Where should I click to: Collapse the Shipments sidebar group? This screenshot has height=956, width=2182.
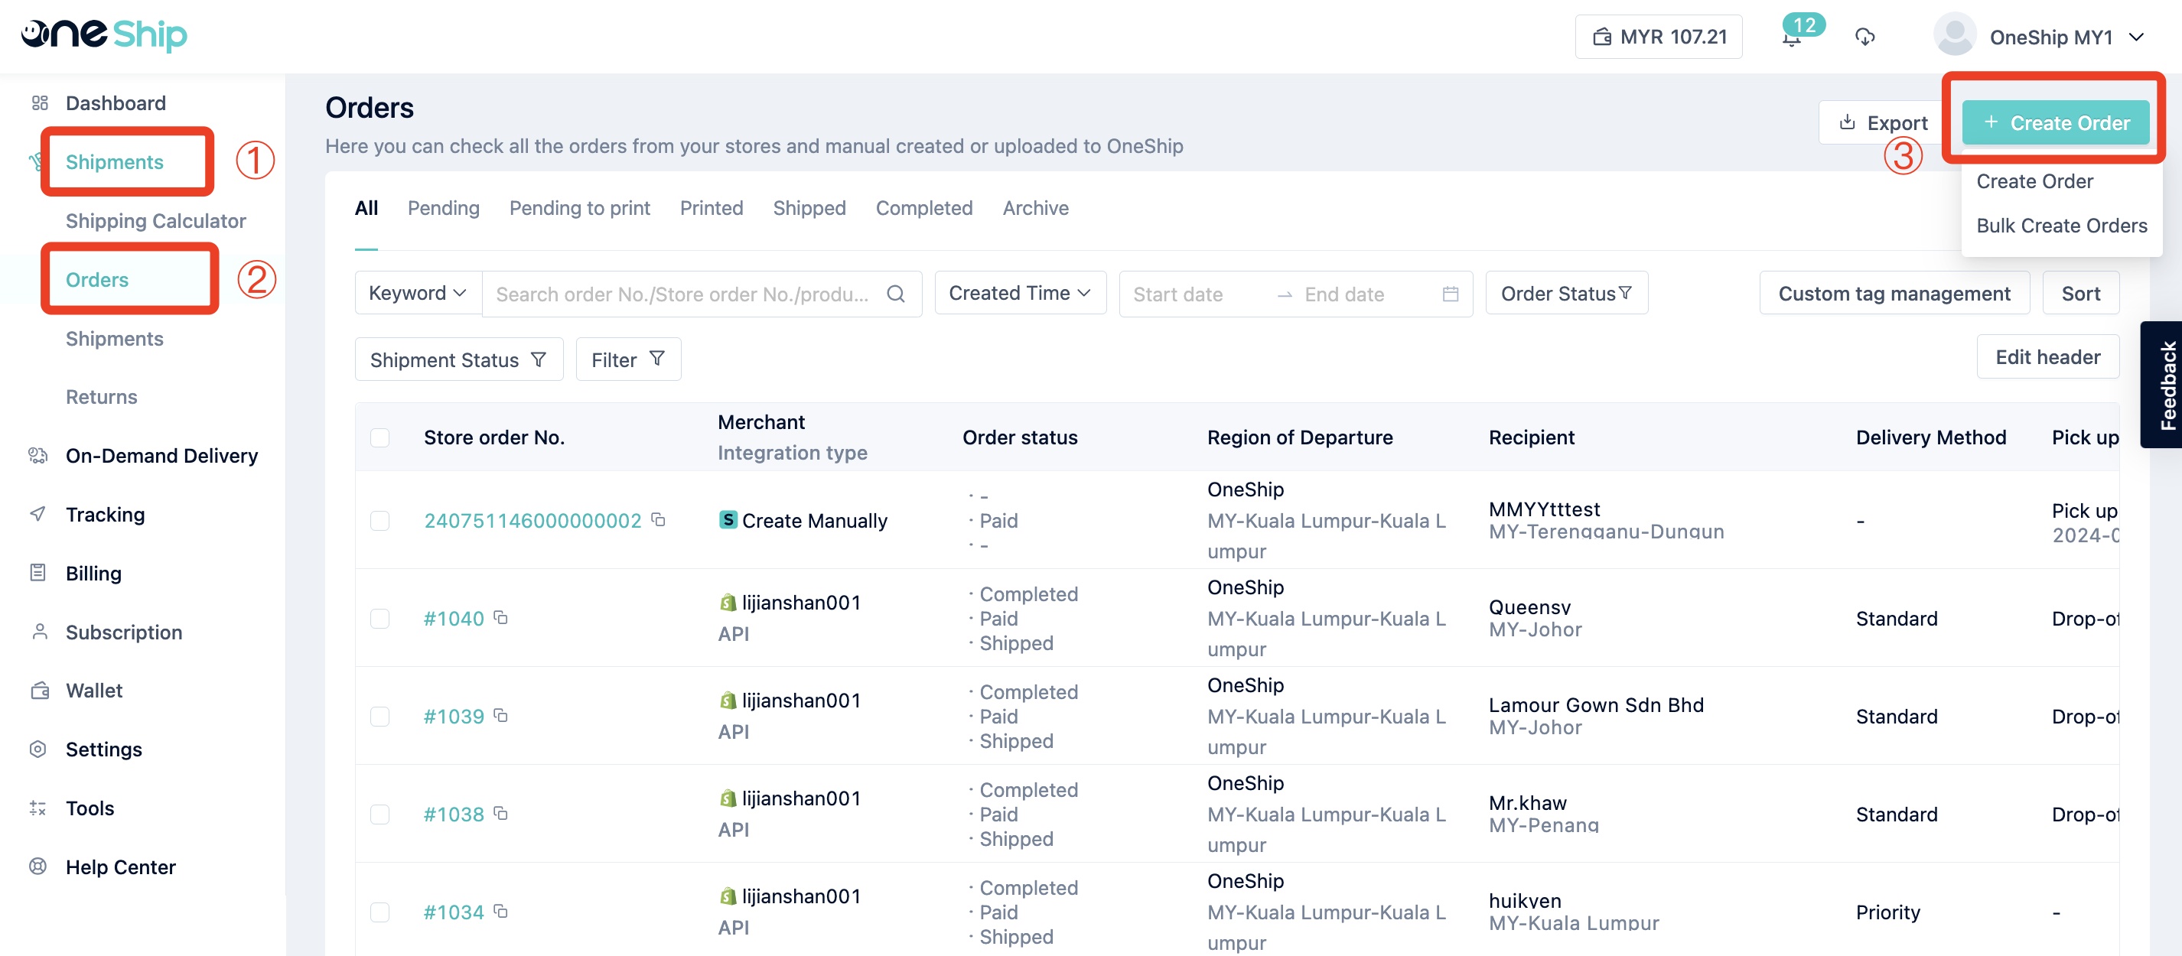coord(114,161)
